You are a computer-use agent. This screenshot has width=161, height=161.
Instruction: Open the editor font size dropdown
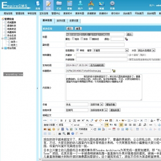tap(95, 125)
